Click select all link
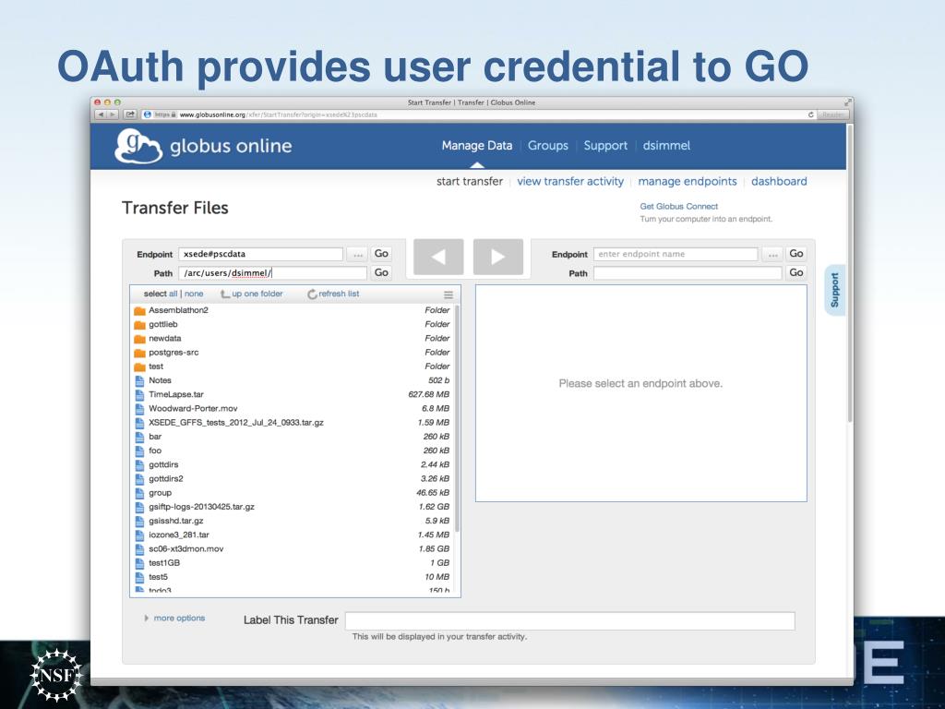 [173, 294]
